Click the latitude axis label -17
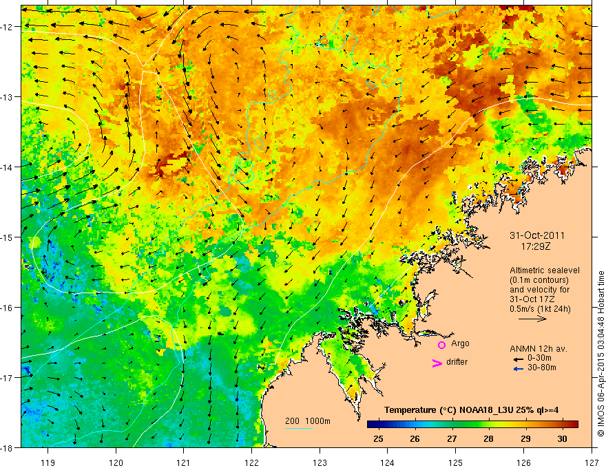606x468 pixels. coord(7,378)
